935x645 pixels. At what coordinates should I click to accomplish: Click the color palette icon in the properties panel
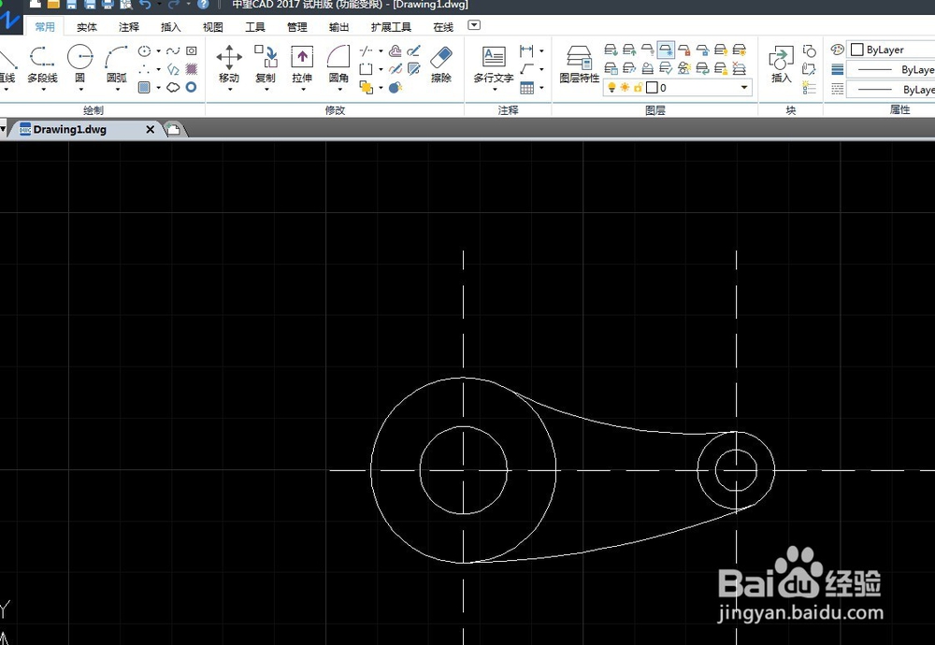pos(837,50)
